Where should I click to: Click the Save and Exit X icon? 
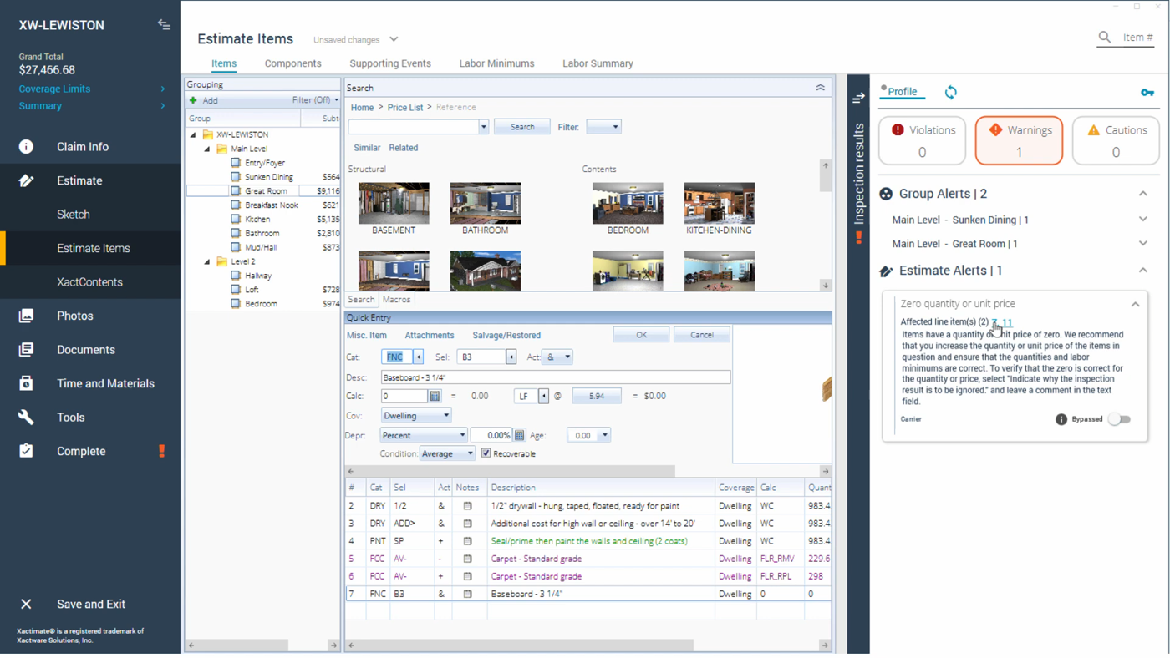pos(26,604)
